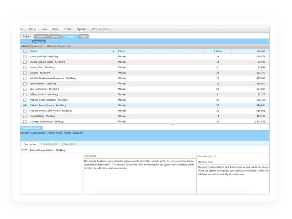Screen dimensions: 292x219
Task: Open the Profile menu item
Action: [x=68, y=29]
